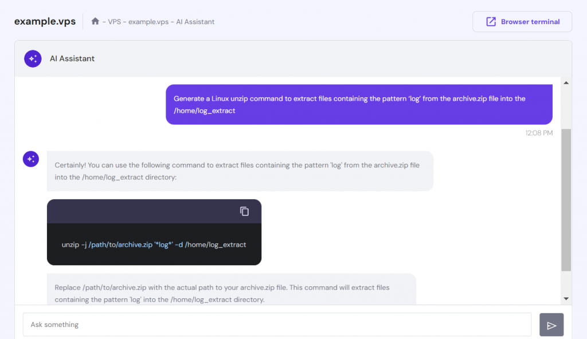Click the example.vps page title

[44, 22]
